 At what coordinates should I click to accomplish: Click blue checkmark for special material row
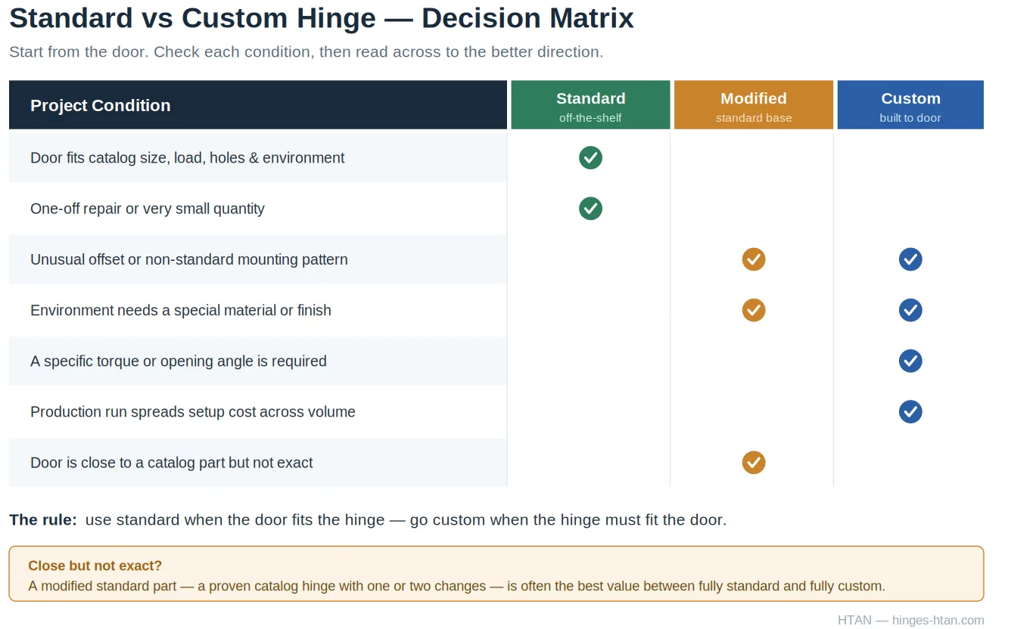tap(910, 310)
